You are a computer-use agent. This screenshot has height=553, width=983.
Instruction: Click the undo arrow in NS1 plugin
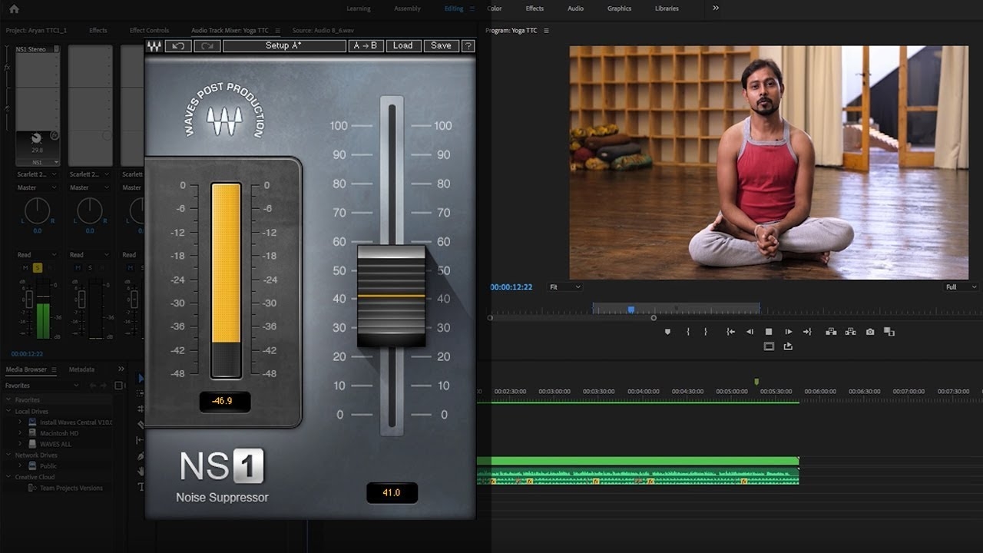tap(178, 46)
